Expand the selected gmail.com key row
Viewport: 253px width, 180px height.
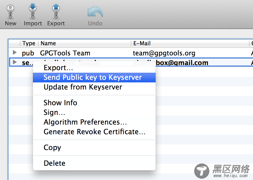(x=15, y=62)
